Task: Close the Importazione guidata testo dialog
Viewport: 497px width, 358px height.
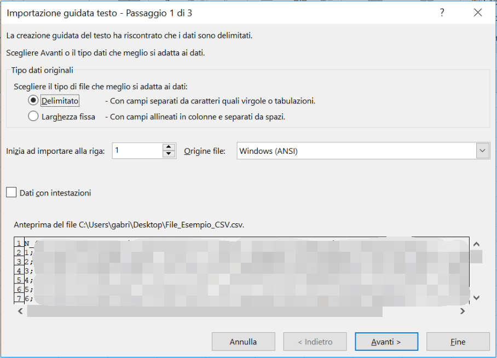Action: click(x=478, y=13)
